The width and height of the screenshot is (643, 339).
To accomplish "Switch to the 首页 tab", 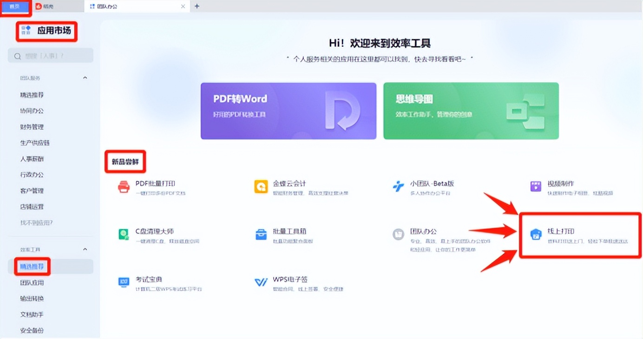I will pyautogui.click(x=14, y=7).
